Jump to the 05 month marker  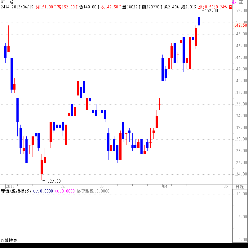tap(225, 186)
